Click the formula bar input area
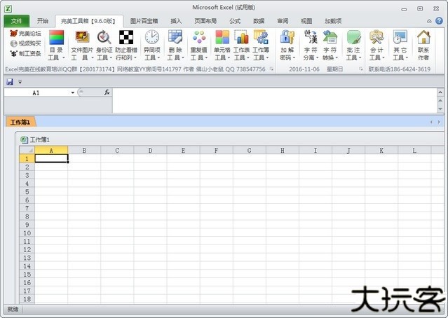 [x=275, y=100]
